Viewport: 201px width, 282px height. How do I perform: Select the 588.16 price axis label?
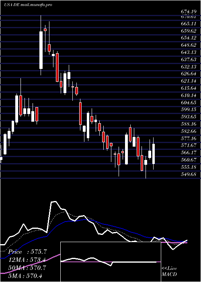point(189,124)
